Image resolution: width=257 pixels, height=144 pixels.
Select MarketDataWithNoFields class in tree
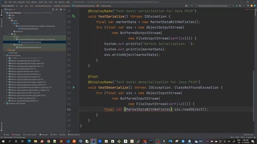(x=29, y=29)
